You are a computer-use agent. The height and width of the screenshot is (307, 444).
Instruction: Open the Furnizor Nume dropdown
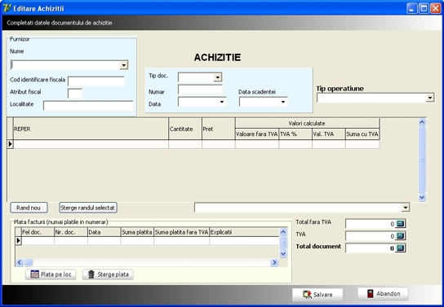pyautogui.click(x=123, y=65)
